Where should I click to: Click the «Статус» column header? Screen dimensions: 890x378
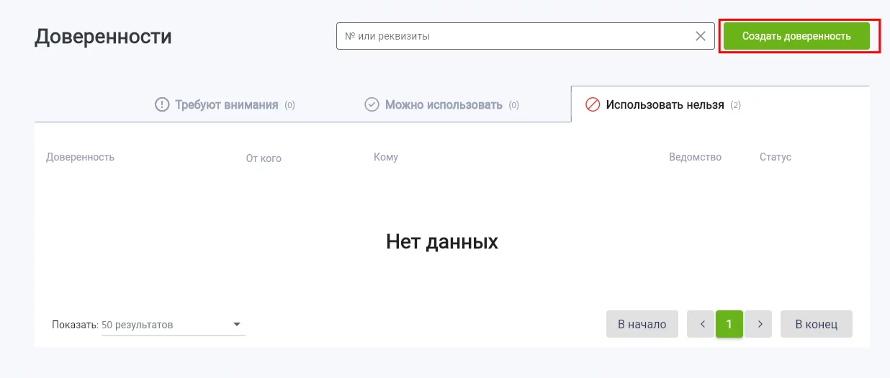[x=775, y=157]
